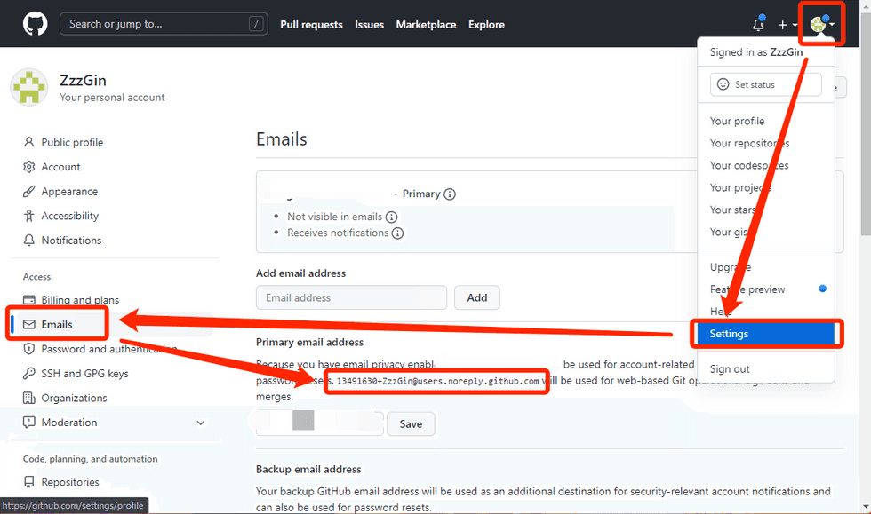This screenshot has width=871, height=514.
Task: Open Issues in the top navigation
Action: pos(370,25)
